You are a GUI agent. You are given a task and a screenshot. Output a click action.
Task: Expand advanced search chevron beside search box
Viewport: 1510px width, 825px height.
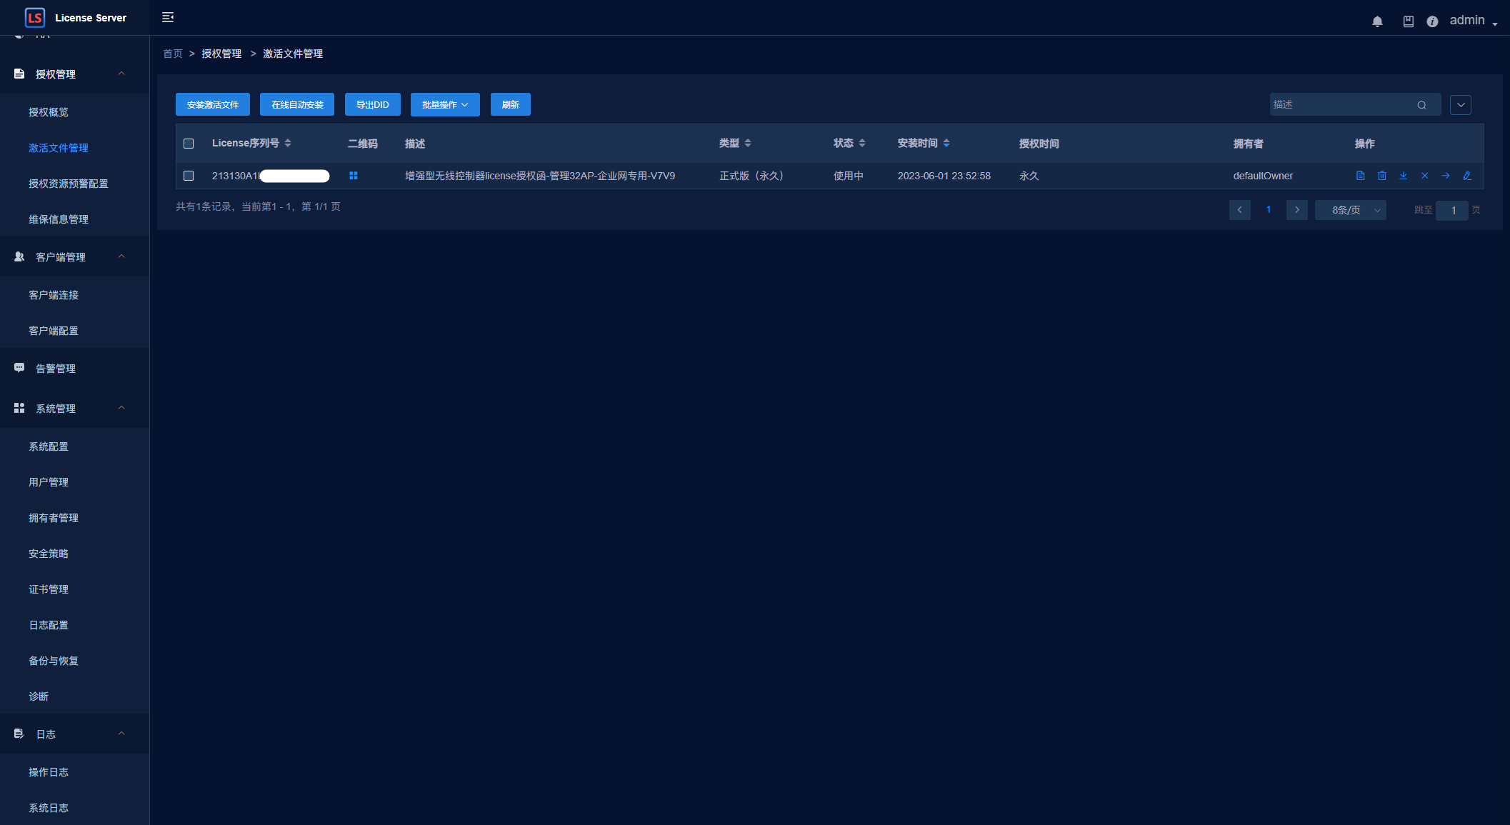point(1460,105)
